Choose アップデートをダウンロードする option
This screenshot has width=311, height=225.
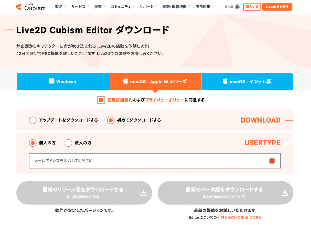(x=33, y=120)
